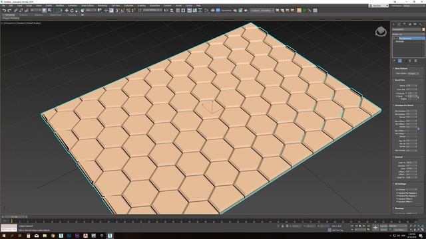
Task: Click Remove Modifier trash icon
Action: pyautogui.click(x=410, y=60)
